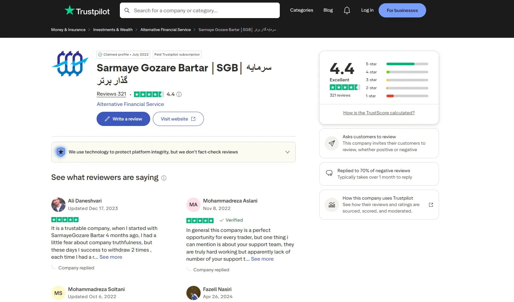514x302 pixels.
Task: Open the Categories menu
Action: click(x=301, y=10)
